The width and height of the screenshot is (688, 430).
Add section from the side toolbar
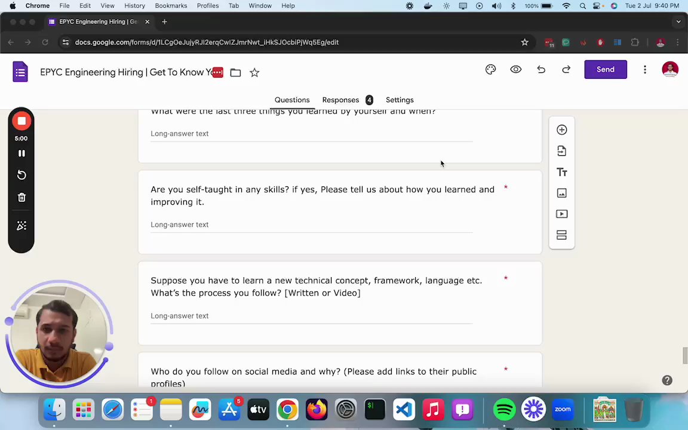561,235
